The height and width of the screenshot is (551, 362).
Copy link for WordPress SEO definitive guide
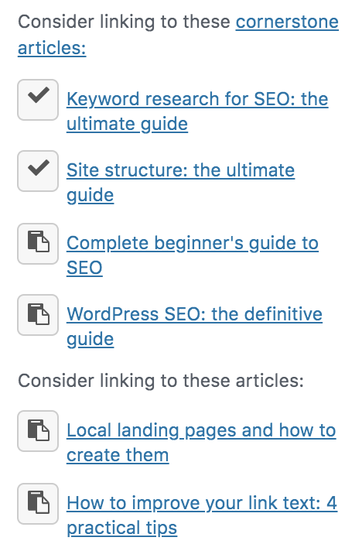click(38, 315)
